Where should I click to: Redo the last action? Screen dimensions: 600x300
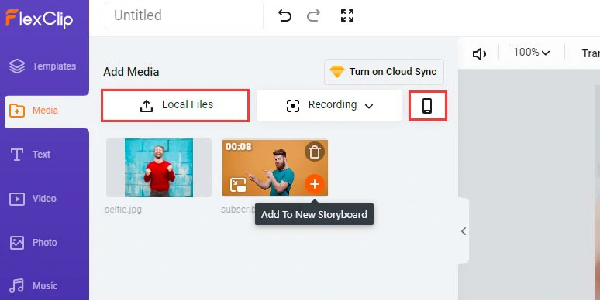click(x=313, y=15)
